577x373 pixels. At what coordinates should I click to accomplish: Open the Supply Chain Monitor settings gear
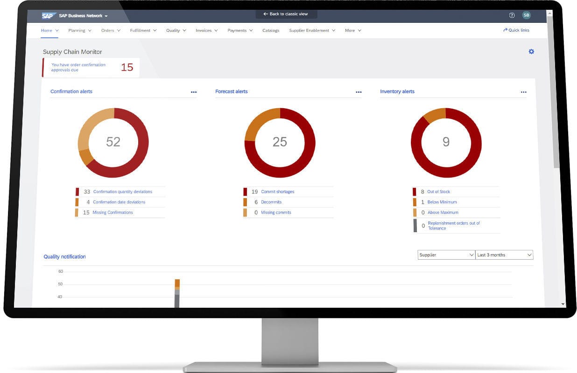pos(531,51)
